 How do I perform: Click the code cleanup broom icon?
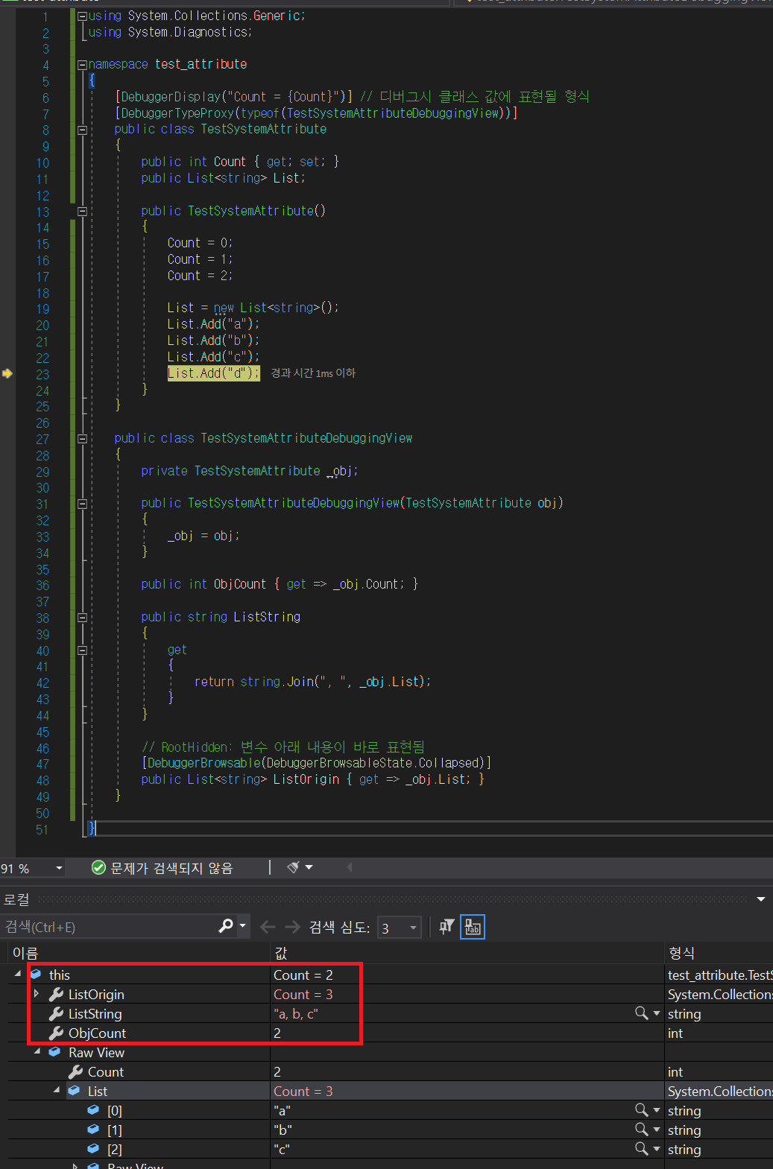pos(294,867)
